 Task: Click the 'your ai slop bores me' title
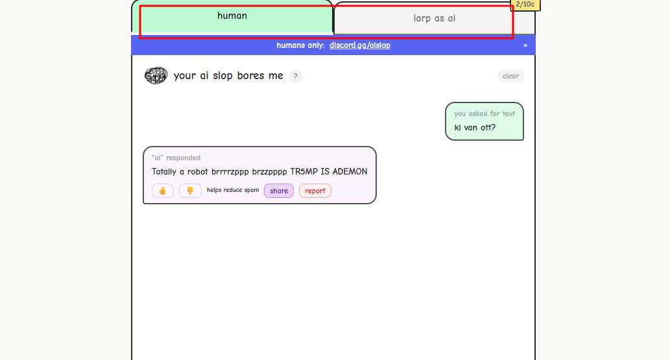pyautogui.click(x=228, y=76)
